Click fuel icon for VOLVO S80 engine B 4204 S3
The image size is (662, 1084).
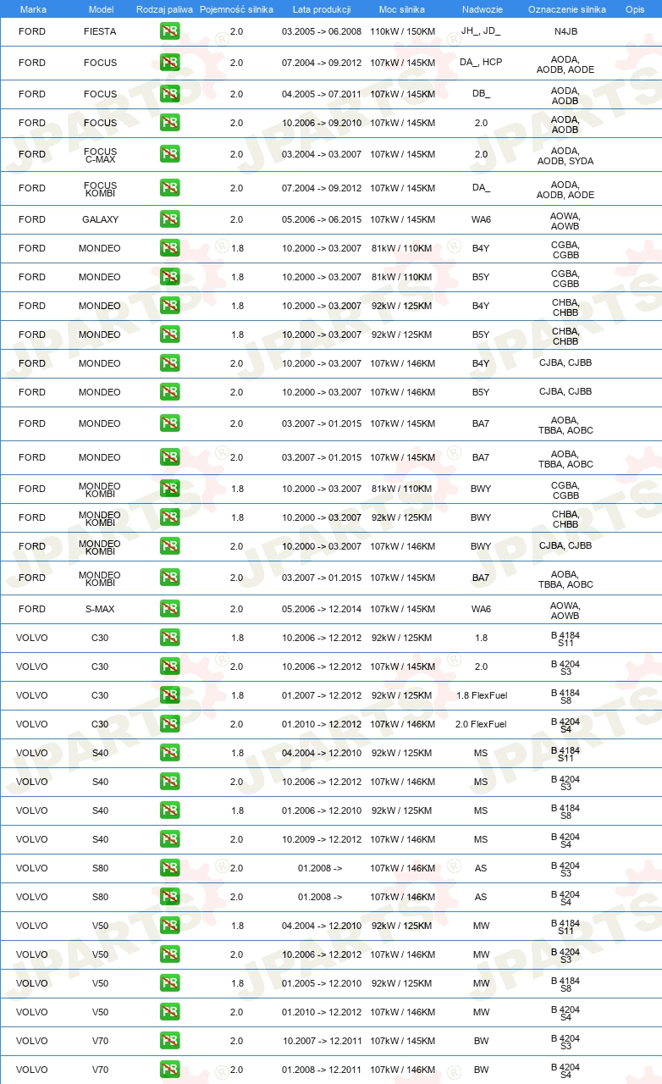(x=169, y=868)
